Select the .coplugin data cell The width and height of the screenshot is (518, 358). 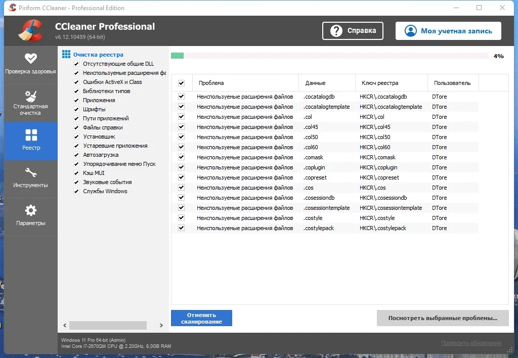coord(314,167)
